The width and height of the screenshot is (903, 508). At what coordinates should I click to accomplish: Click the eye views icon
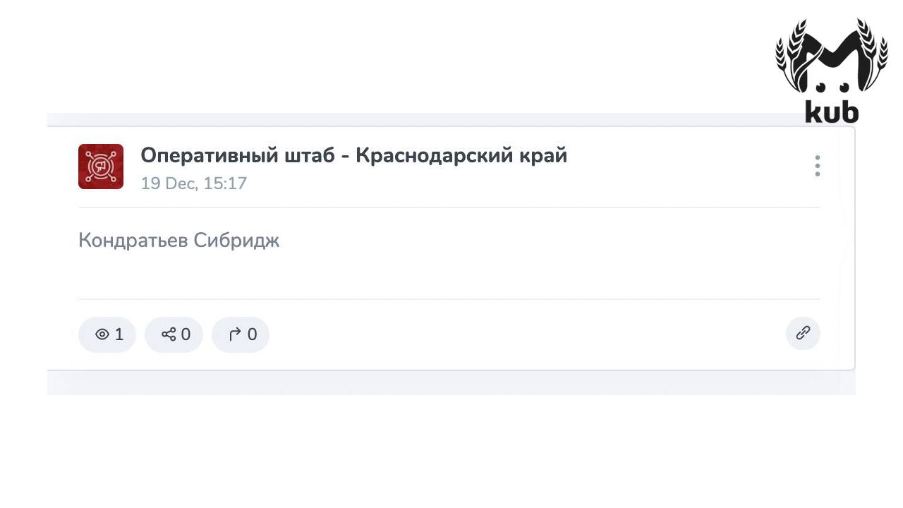(102, 334)
